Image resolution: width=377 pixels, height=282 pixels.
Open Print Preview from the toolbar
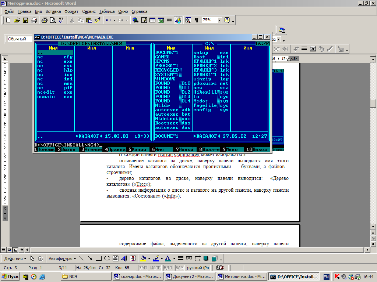click(53, 20)
